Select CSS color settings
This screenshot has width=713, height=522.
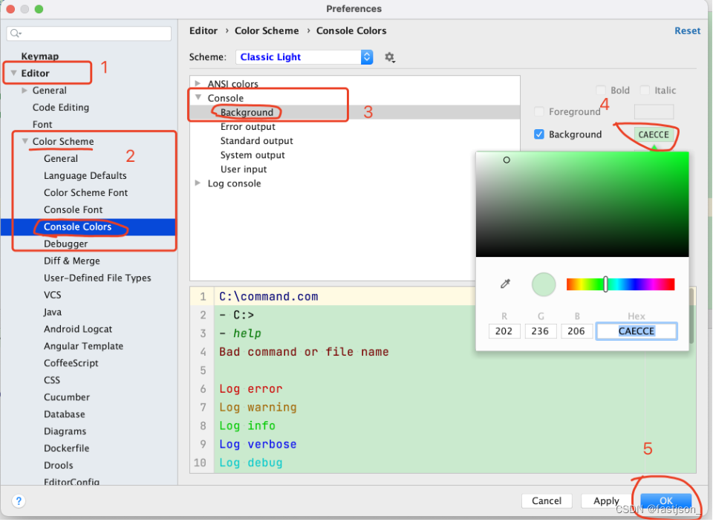tap(52, 380)
